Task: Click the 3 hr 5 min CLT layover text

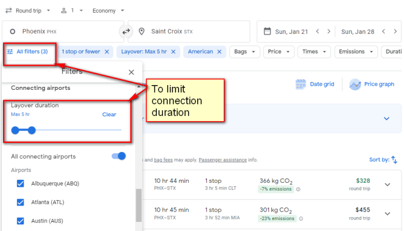Action: click(x=221, y=188)
